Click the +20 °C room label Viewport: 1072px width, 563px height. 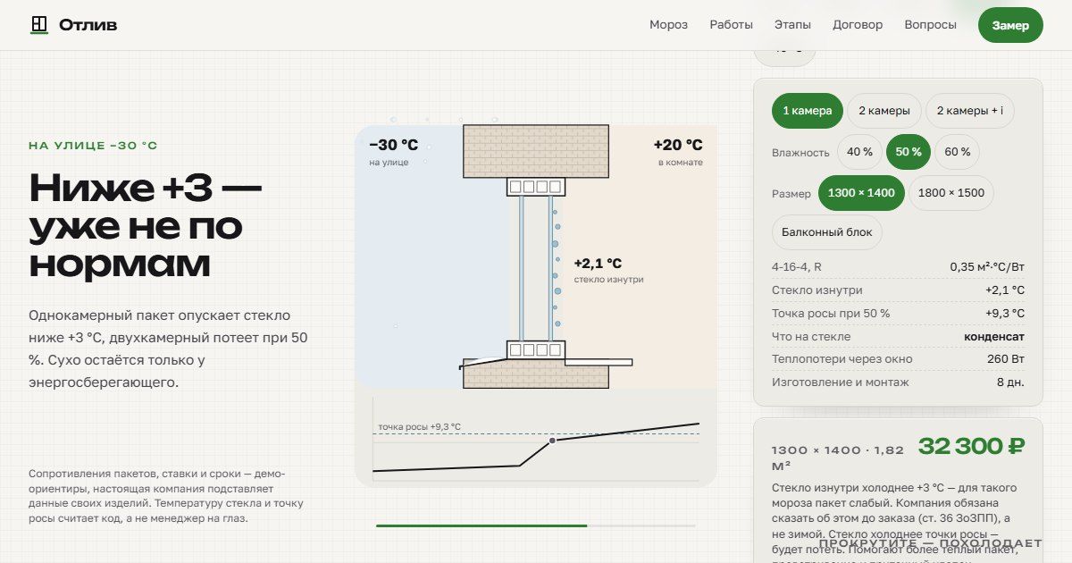click(x=678, y=145)
